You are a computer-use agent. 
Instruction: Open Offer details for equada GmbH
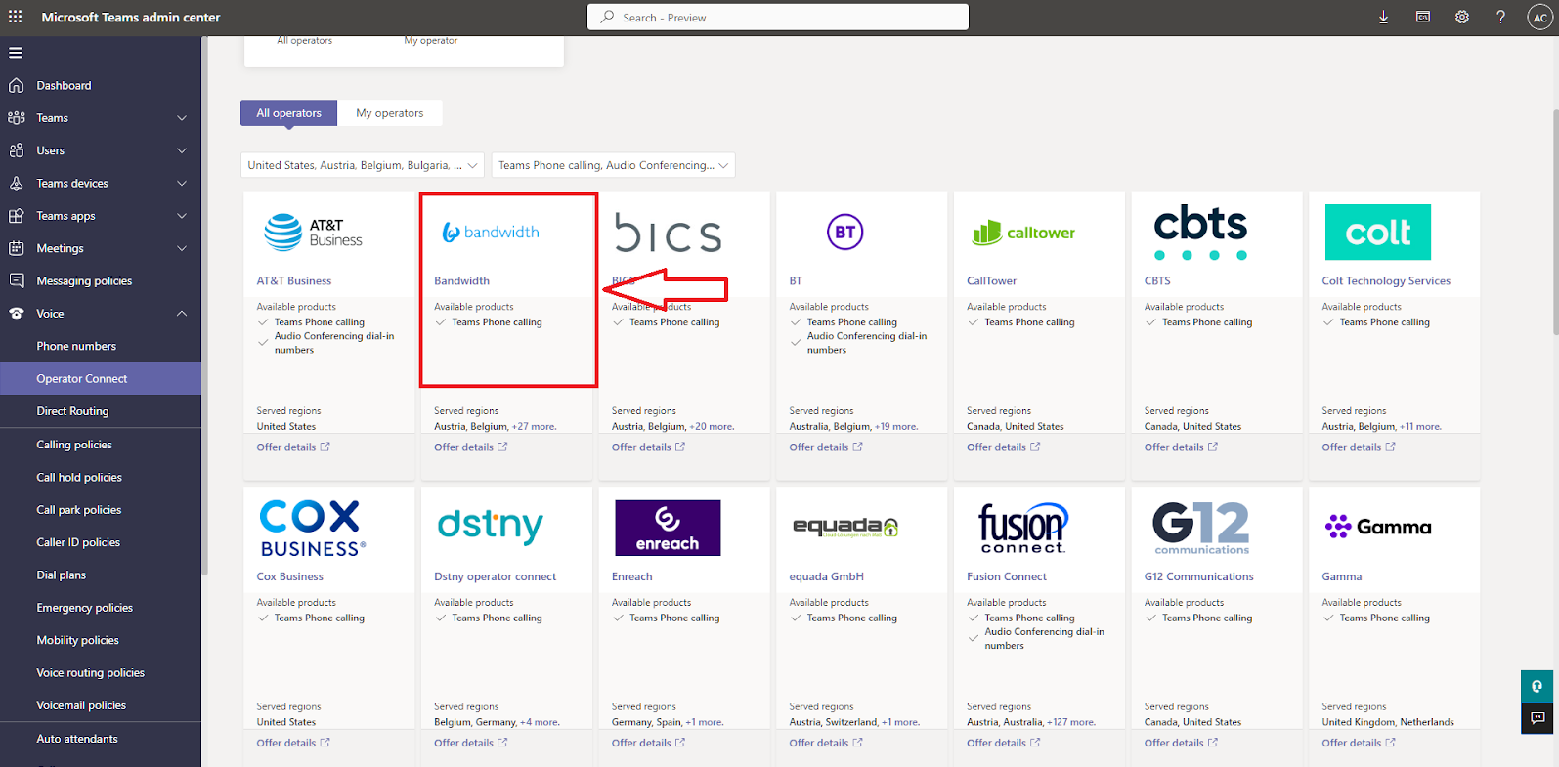[x=826, y=744]
